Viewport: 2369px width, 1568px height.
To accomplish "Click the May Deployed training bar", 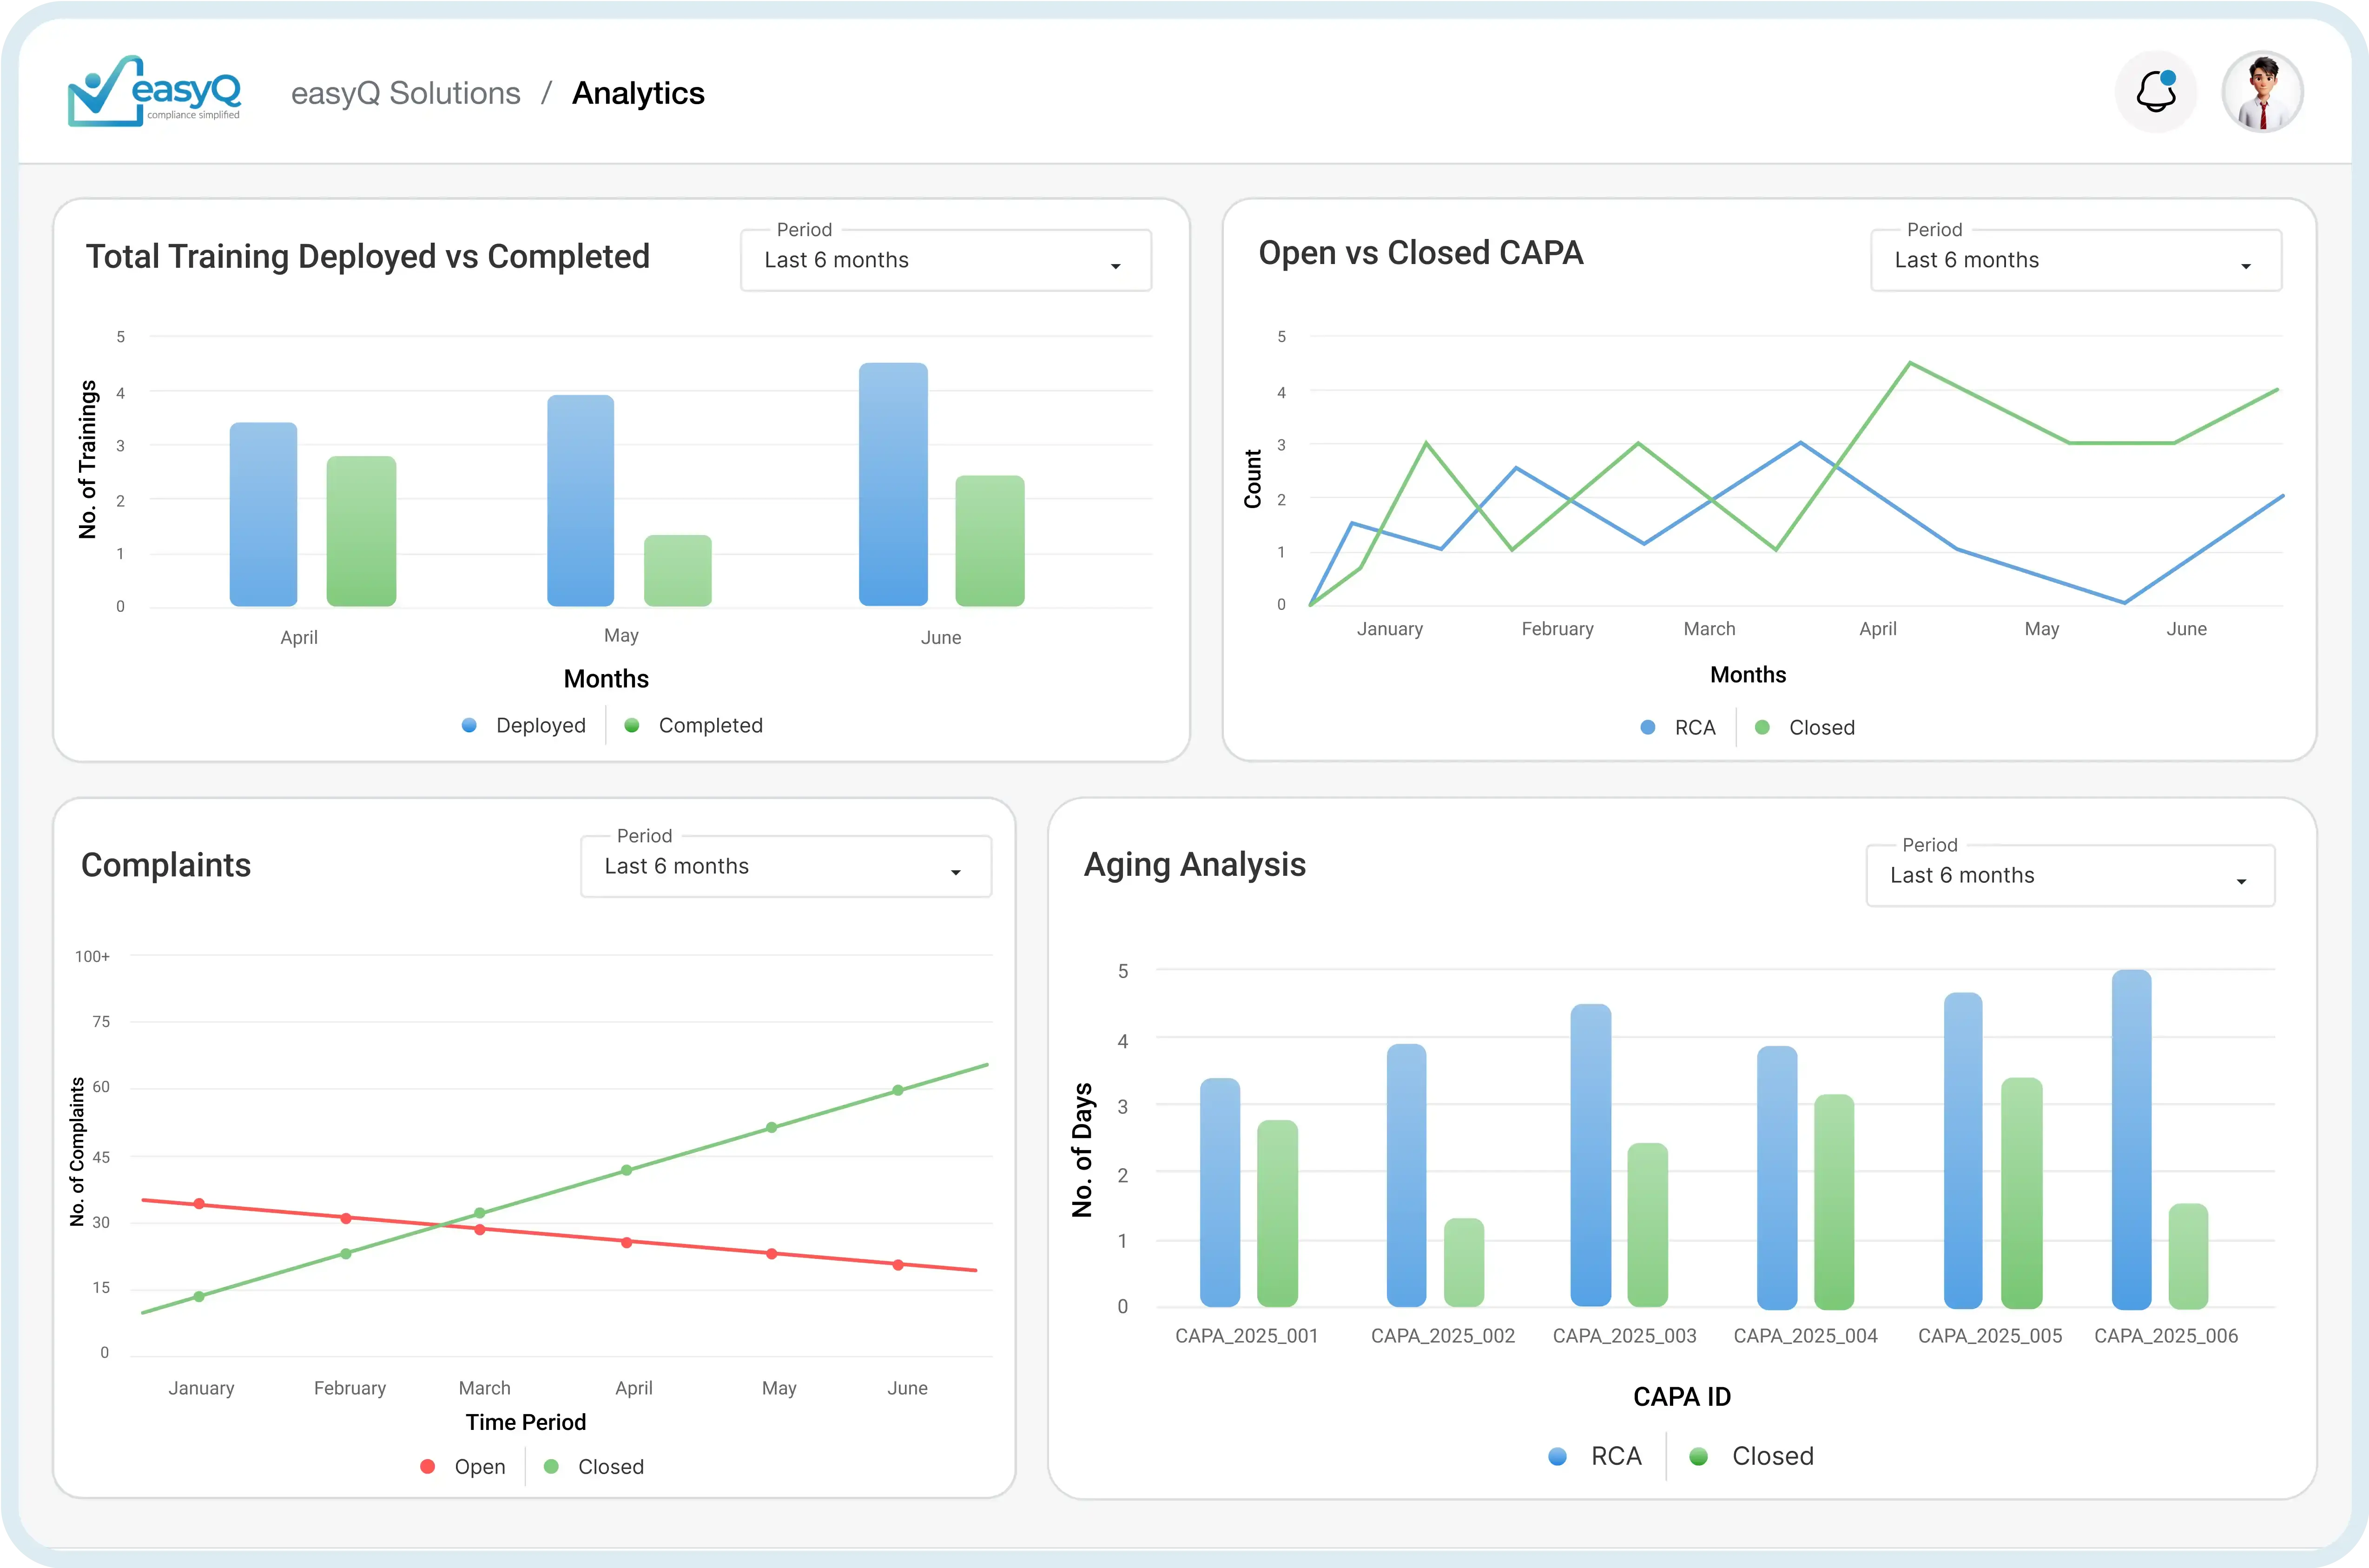I will tap(581, 500).
